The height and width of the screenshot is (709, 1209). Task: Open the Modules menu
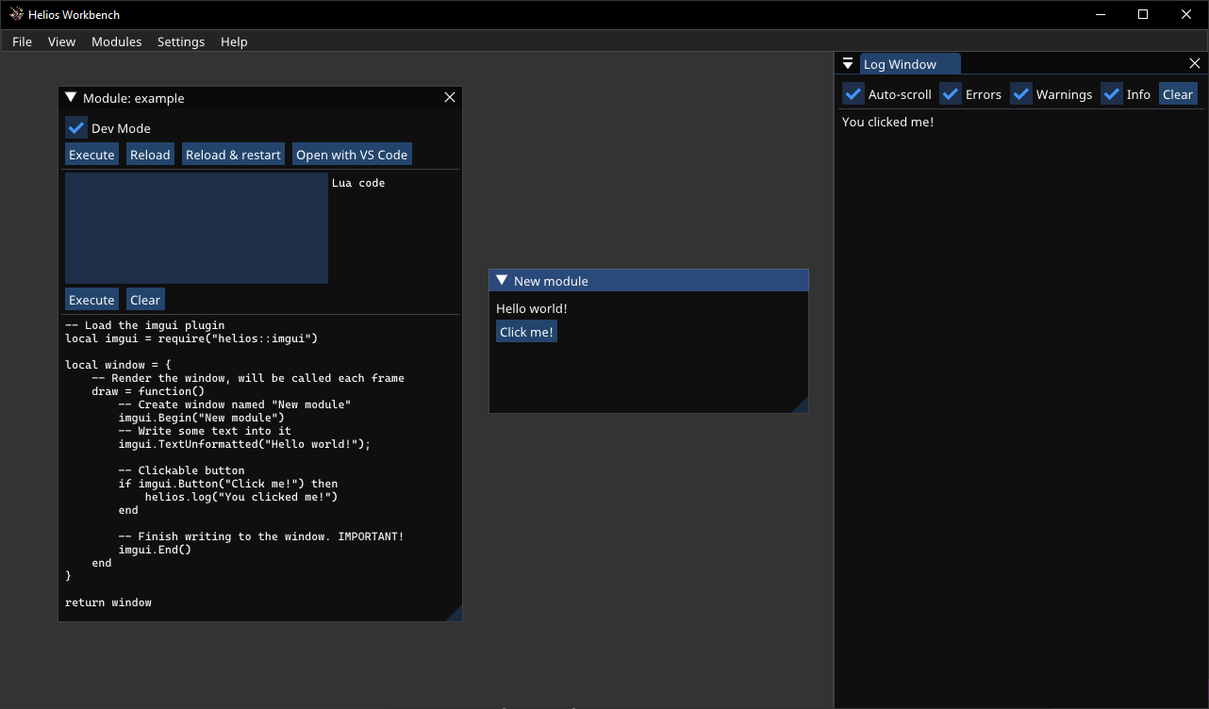coord(116,41)
